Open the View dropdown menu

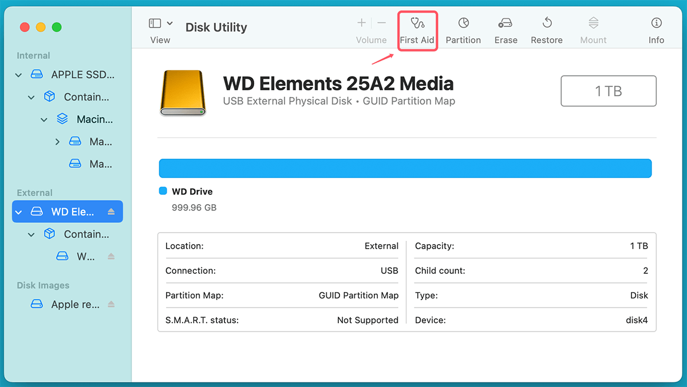pyautogui.click(x=169, y=23)
